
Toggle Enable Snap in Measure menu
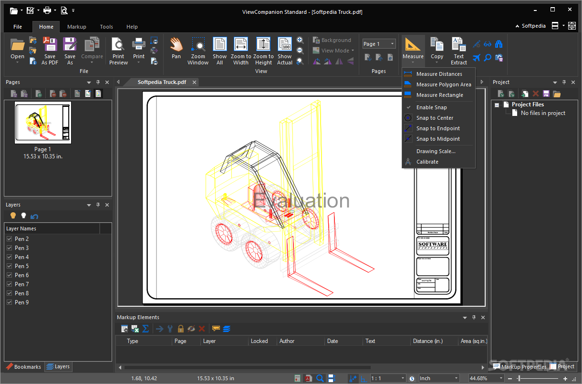432,107
